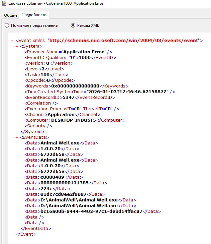Click the EventID 1000 value
Viewport: 211px width, 244px height.
[x=85, y=58]
